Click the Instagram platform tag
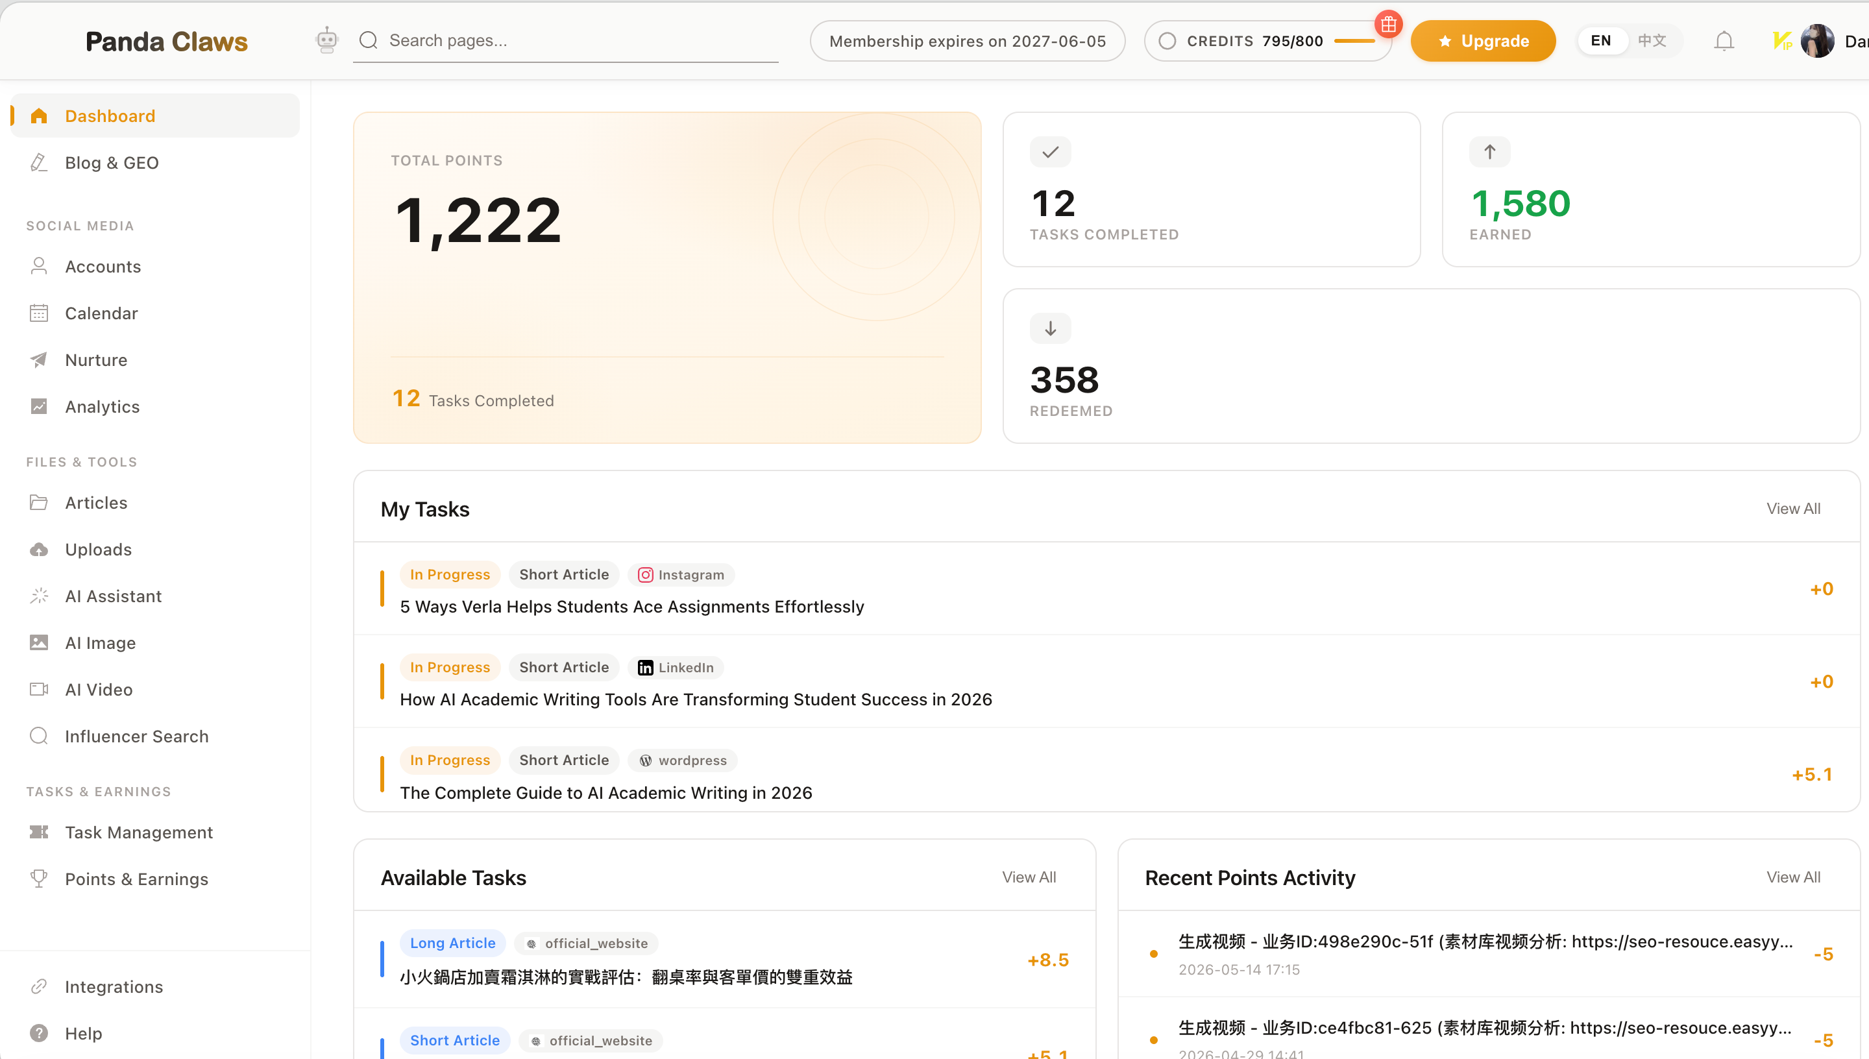The width and height of the screenshot is (1869, 1059). [x=681, y=574]
